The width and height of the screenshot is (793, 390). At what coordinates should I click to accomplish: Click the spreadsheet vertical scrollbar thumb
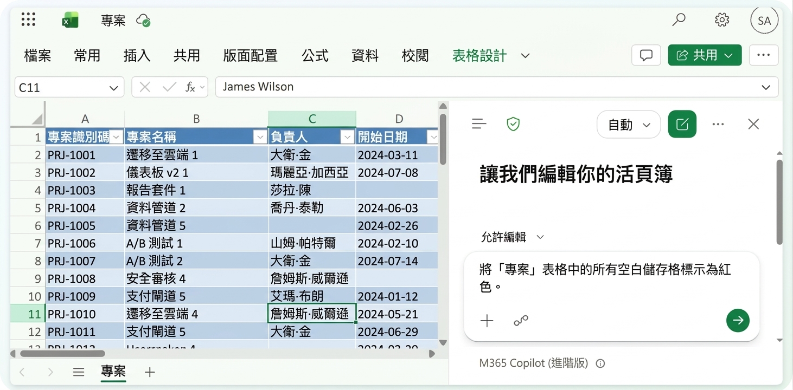click(x=443, y=139)
